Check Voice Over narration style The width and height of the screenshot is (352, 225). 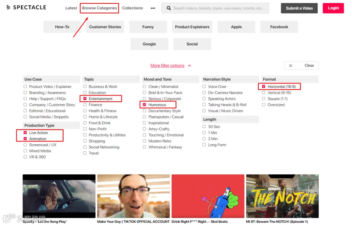204,86
